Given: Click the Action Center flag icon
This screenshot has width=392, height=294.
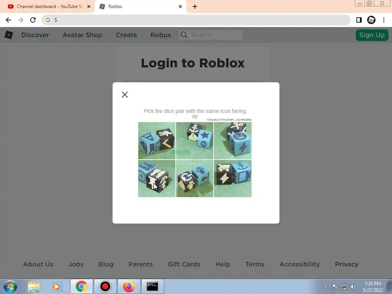Looking at the screenshot, I should 335,287.
